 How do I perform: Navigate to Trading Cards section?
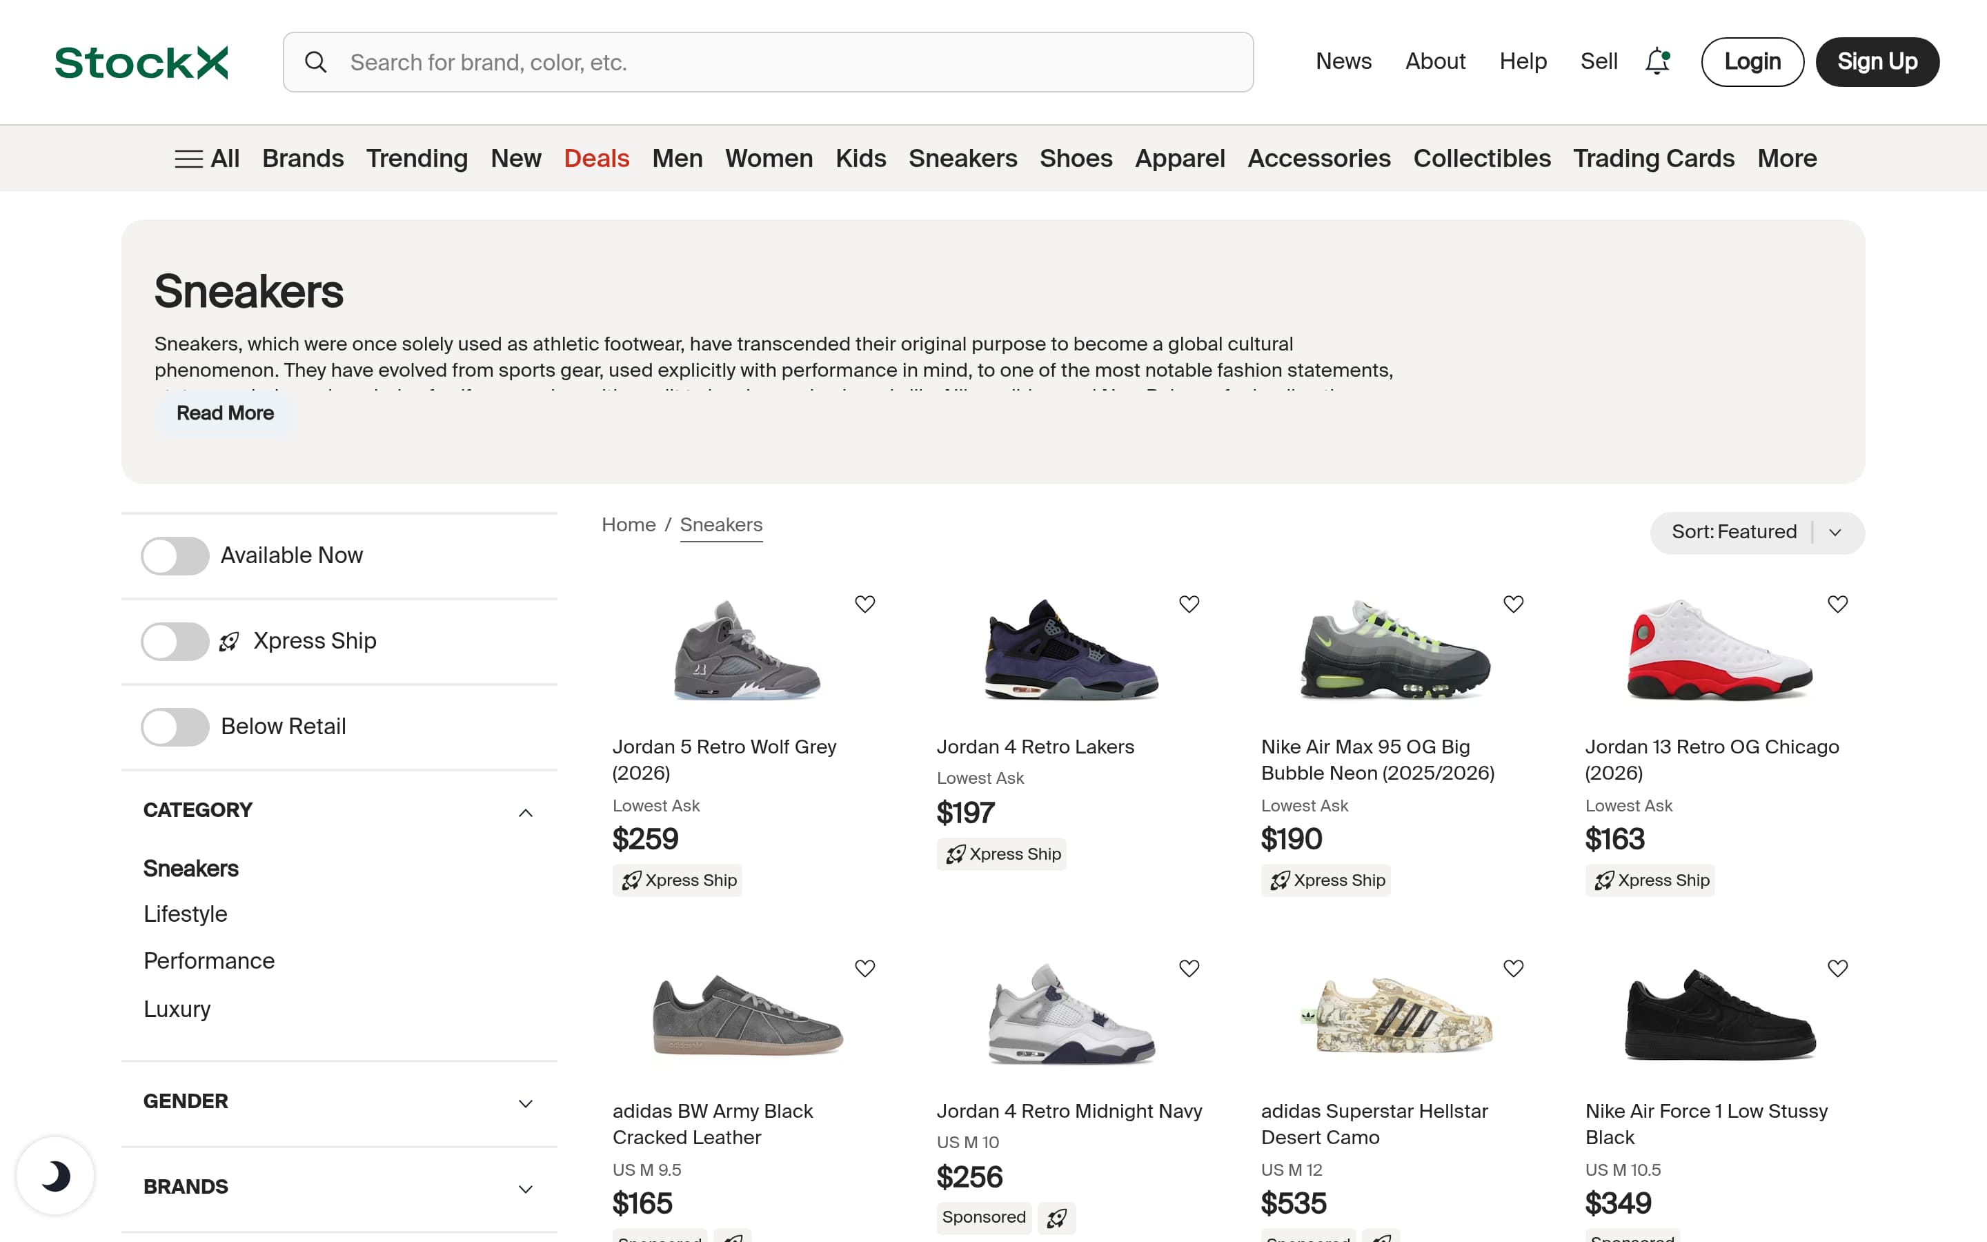(x=1653, y=158)
